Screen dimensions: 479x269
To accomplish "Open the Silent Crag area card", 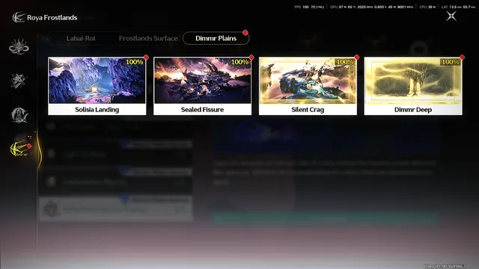I will pos(308,86).
